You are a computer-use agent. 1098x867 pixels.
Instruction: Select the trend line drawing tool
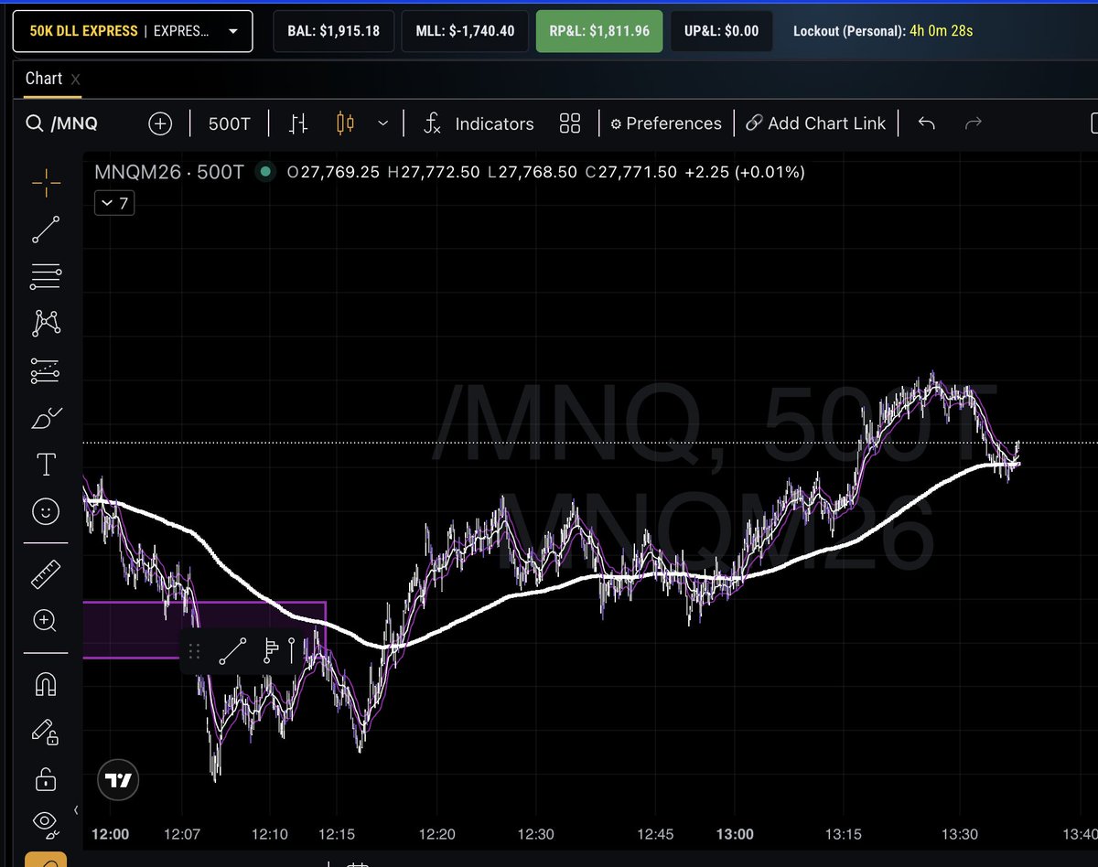(x=46, y=230)
